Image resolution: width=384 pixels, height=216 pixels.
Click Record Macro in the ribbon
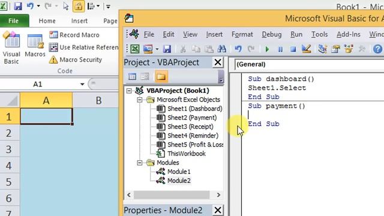coord(74,35)
